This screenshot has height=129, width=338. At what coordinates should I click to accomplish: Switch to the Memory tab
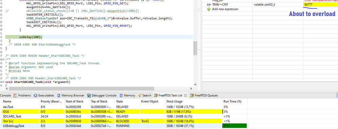pyautogui.click(x=127, y=95)
